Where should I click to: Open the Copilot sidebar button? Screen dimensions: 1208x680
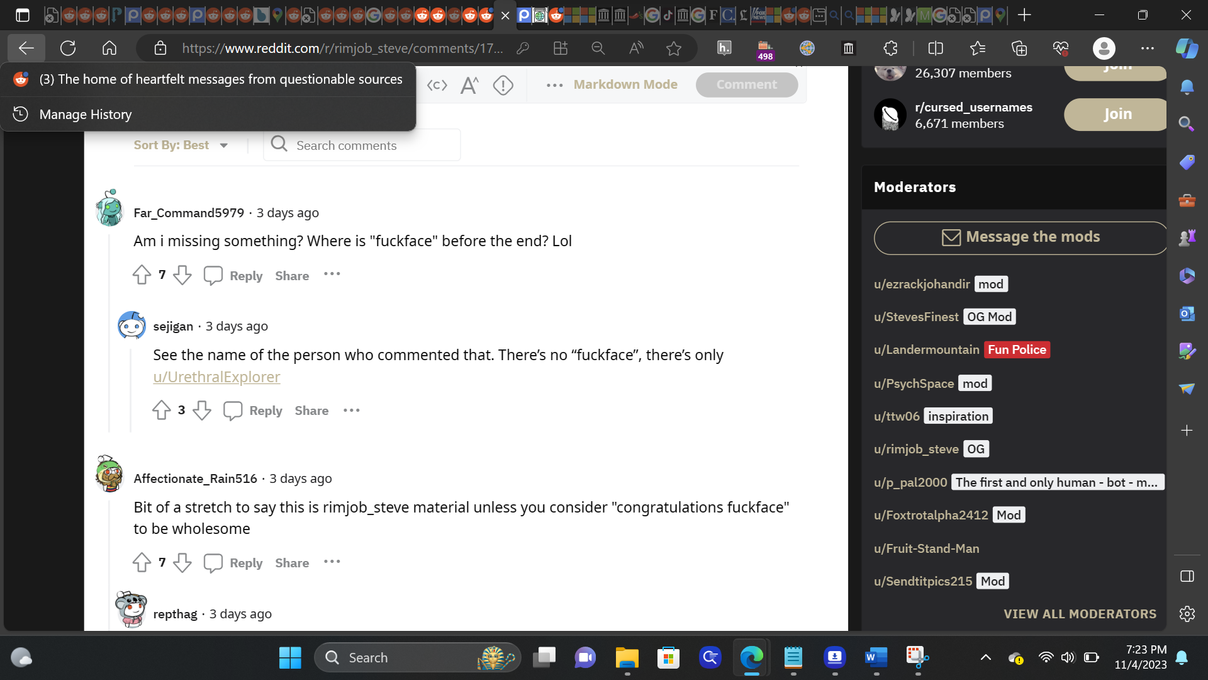[1187, 48]
